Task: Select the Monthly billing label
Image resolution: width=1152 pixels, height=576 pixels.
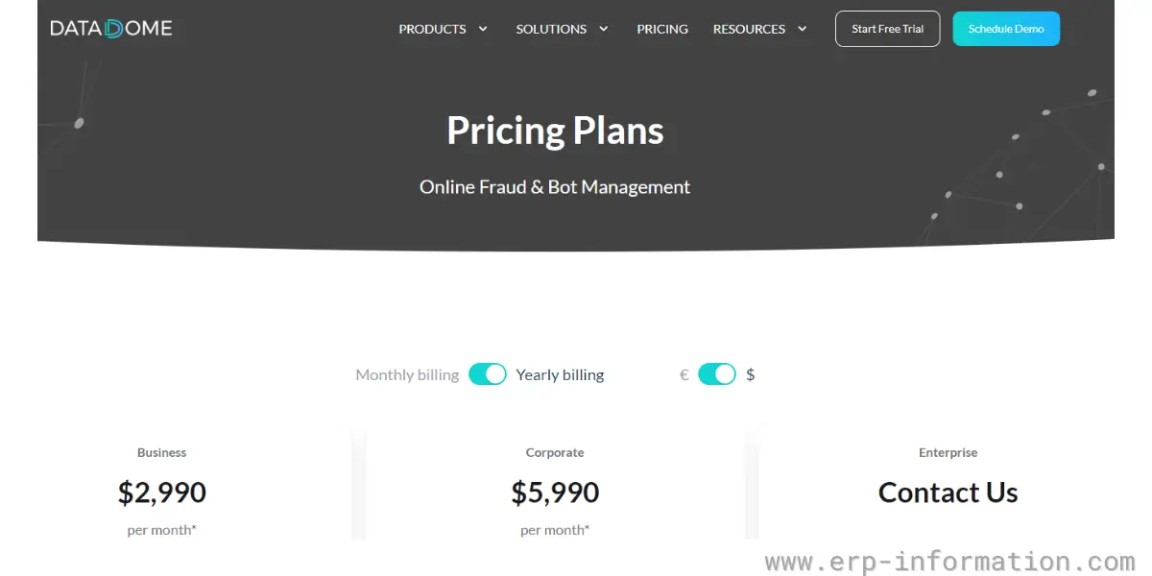Action: pos(407,375)
